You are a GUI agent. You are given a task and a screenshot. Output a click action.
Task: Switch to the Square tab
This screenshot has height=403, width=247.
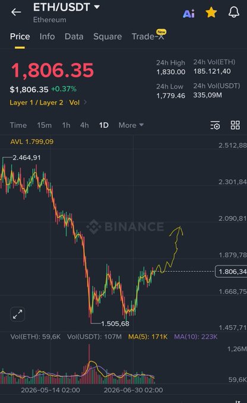pyautogui.click(x=107, y=36)
